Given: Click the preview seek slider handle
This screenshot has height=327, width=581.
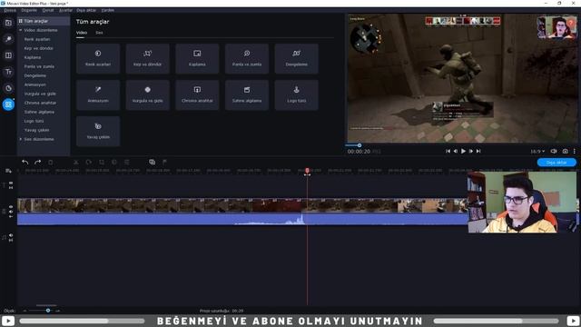Looking at the screenshot, I should click(x=359, y=145).
